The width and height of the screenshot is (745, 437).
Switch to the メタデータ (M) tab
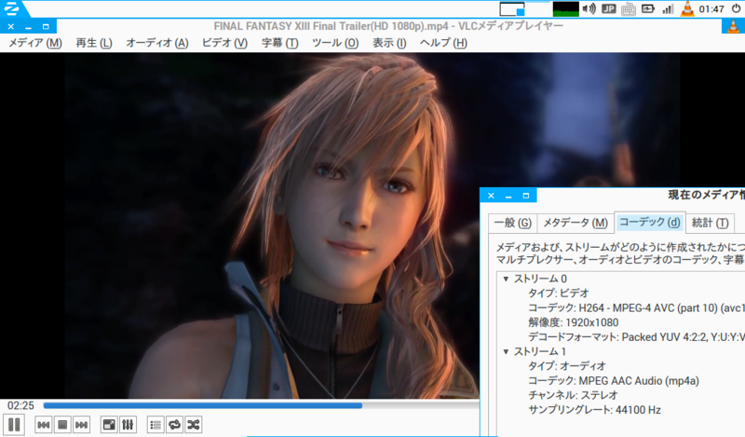pyautogui.click(x=576, y=223)
